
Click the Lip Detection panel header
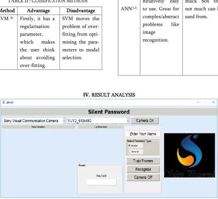click(101, 127)
